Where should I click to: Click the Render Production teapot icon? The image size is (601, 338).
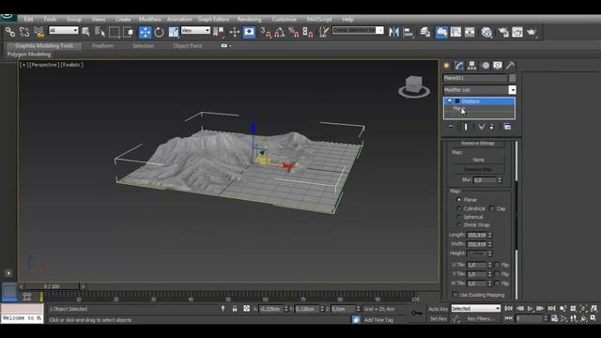click(x=532, y=32)
